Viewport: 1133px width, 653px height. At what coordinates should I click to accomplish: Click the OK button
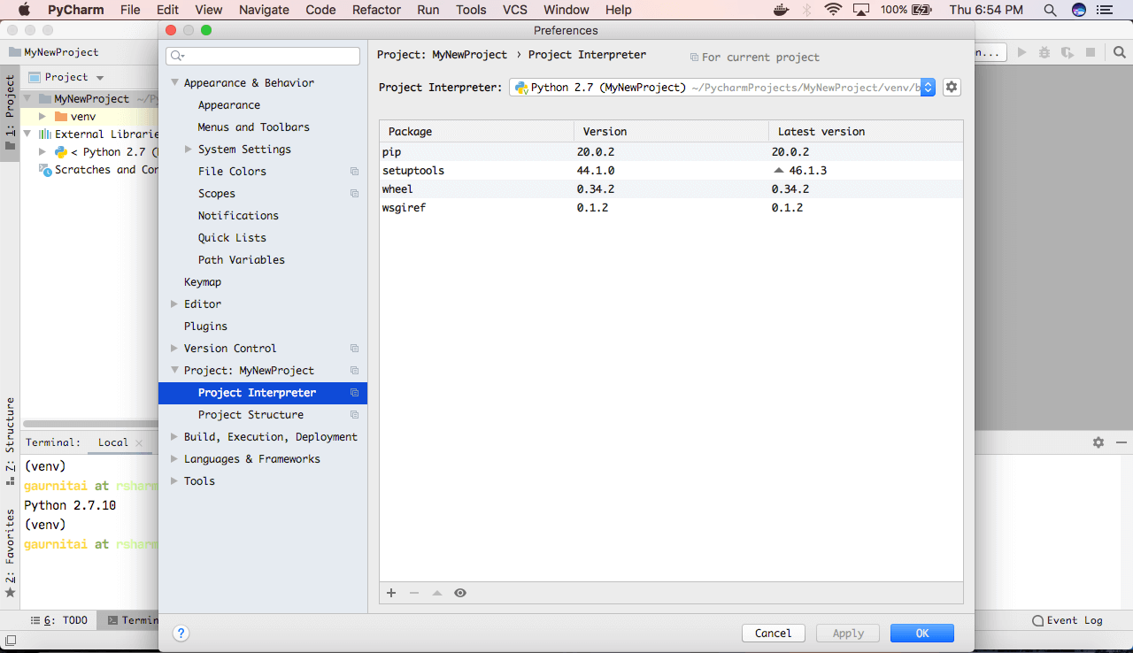[922, 633]
